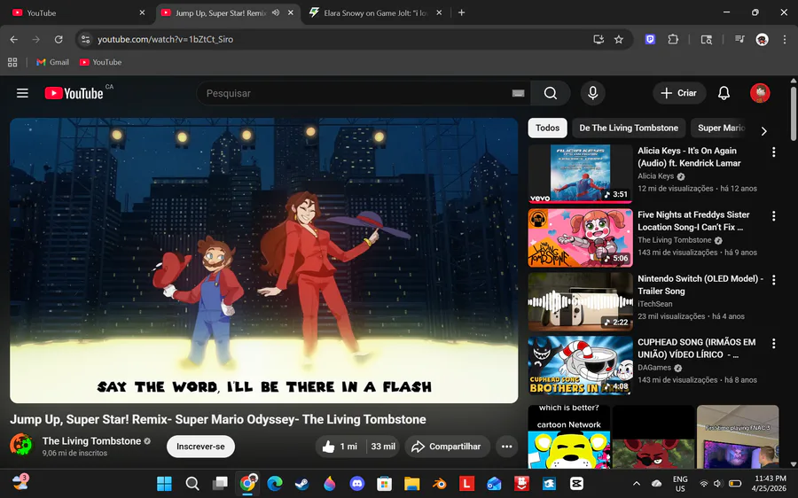Open Nintendo Switch OLED Trailer Song thumbnail
798x498 pixels.
[580, 302]
